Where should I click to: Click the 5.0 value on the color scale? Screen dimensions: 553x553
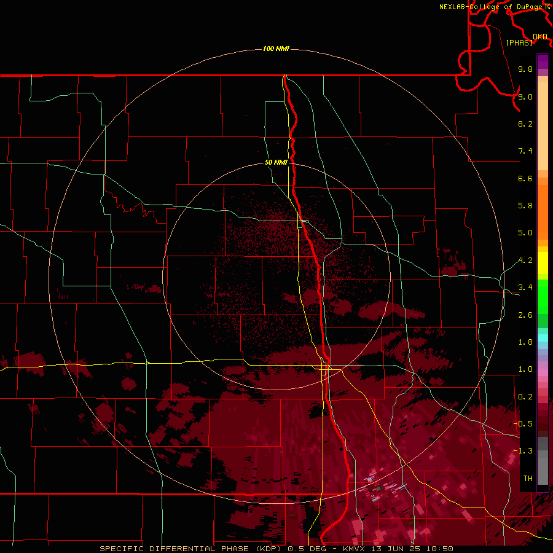click(x=525, y=233)
